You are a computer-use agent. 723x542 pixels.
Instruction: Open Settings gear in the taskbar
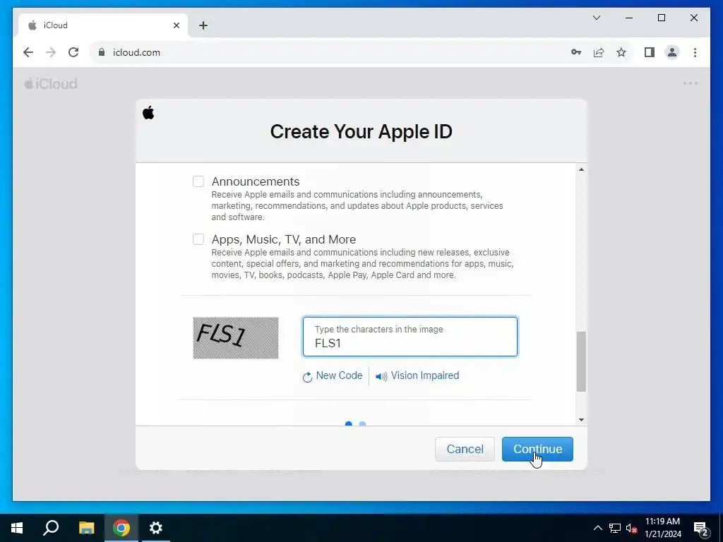(156, 528)
